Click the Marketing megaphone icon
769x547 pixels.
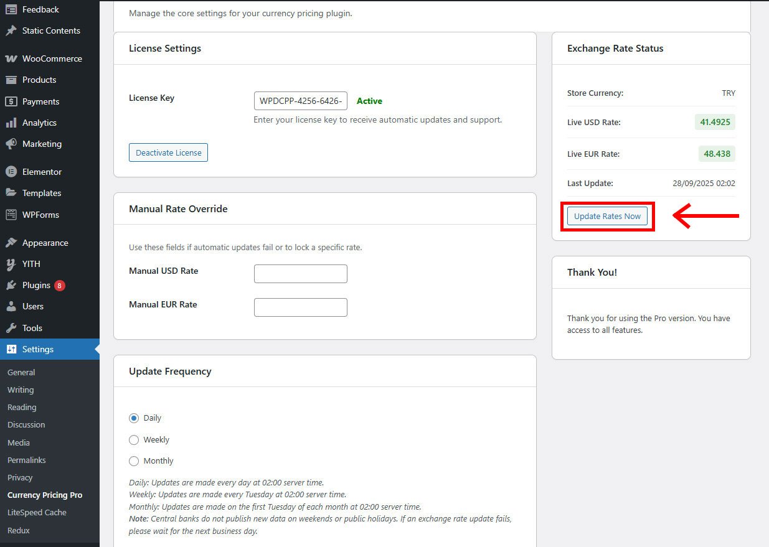tap(11, 144)
